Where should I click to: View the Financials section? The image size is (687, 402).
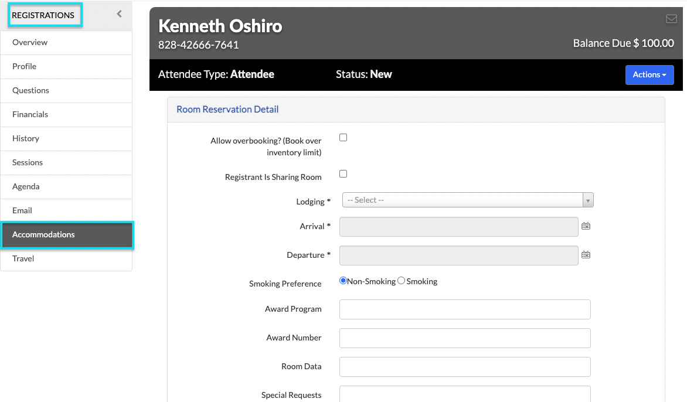point(66,115)
